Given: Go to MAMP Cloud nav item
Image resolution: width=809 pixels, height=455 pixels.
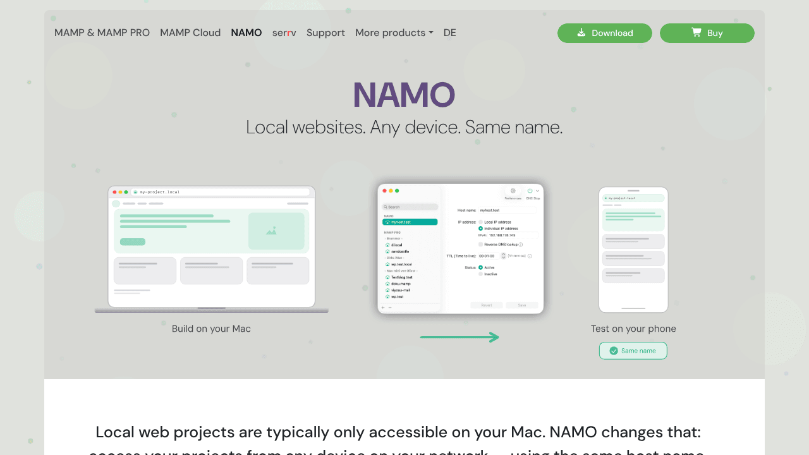Looking at the screenshot, I should click(190, 33).
